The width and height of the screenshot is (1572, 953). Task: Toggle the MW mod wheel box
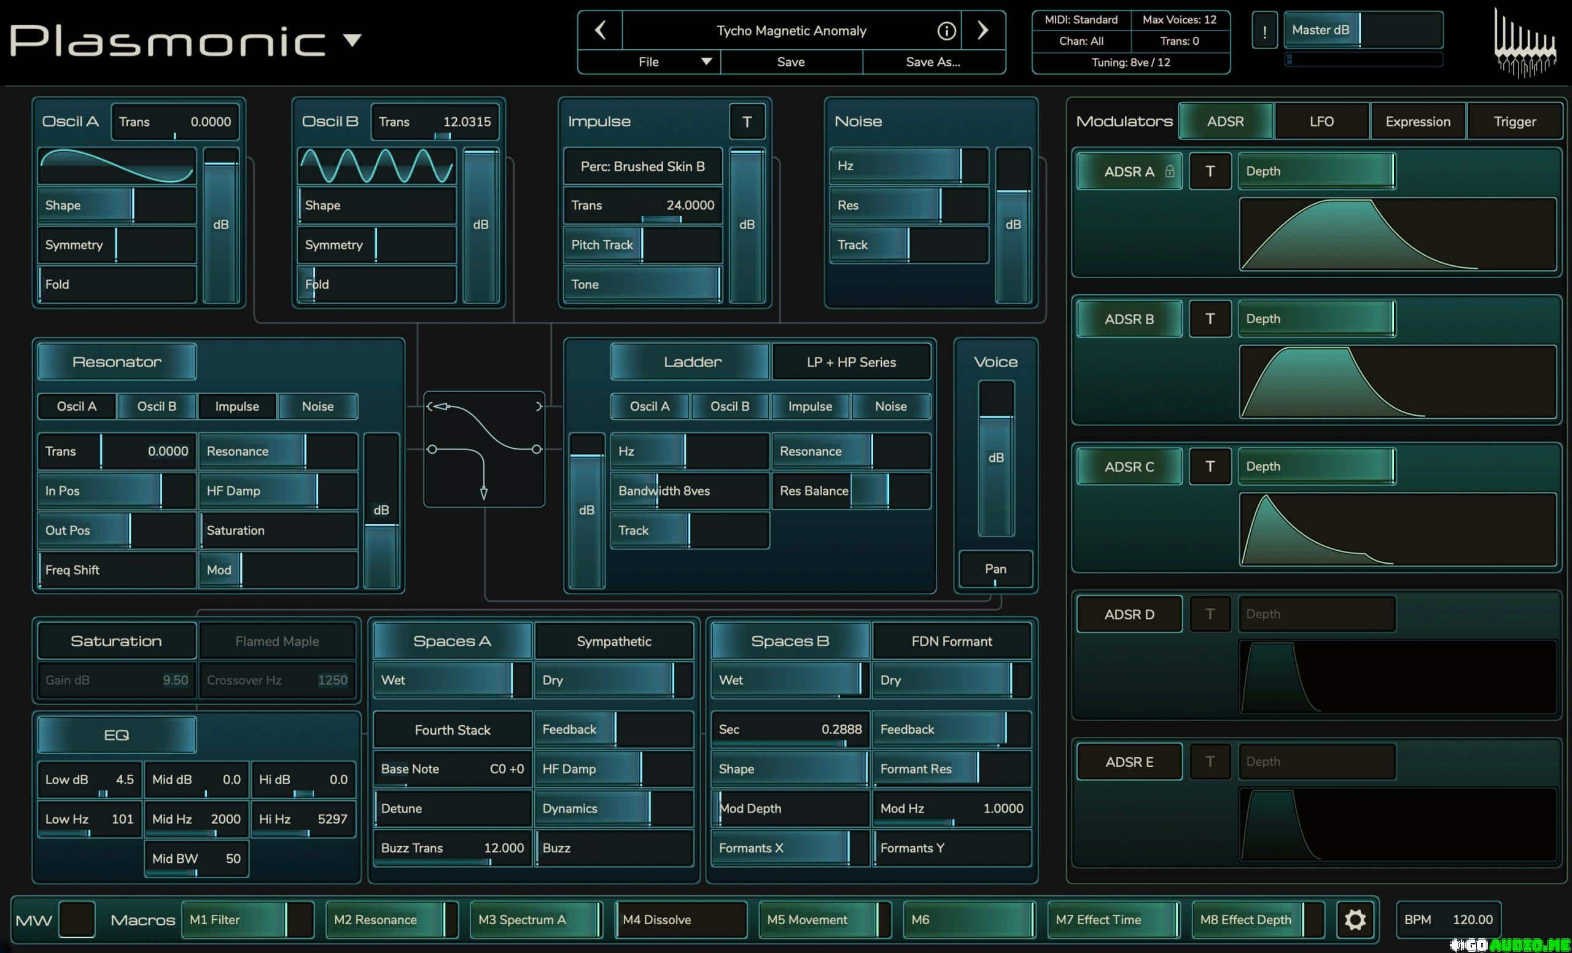click(77, 919)
